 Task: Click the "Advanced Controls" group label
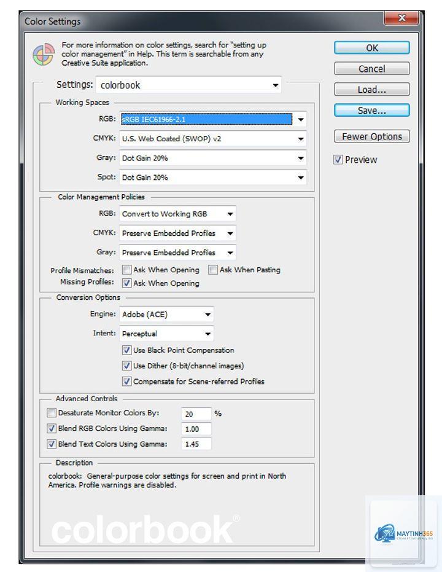[x=87, y=398]
